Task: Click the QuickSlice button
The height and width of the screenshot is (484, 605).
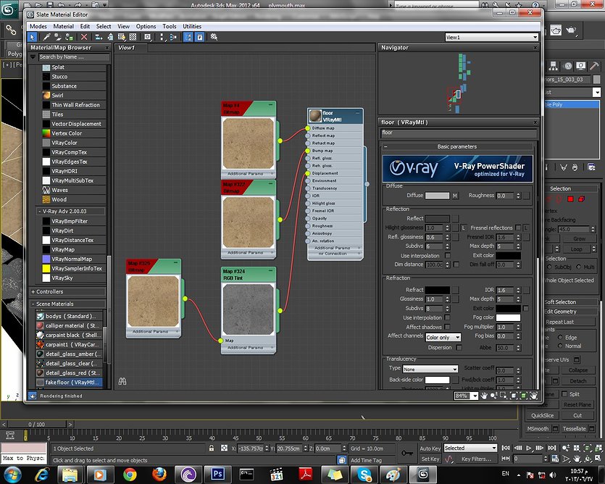Action: coord(543,416)
